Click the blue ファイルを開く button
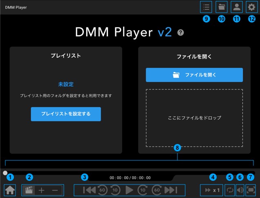This screenshot has width=260, height=198. tap(194, 75)
